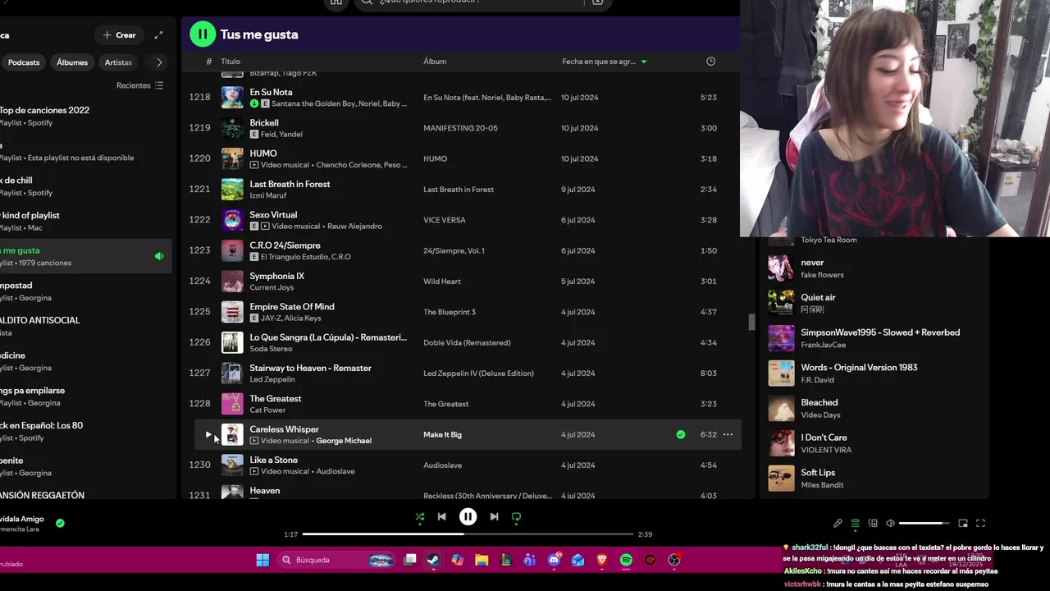Screen dimensions: 1050x591
Task: Skip to the next track
Action: tap(494, 517)
